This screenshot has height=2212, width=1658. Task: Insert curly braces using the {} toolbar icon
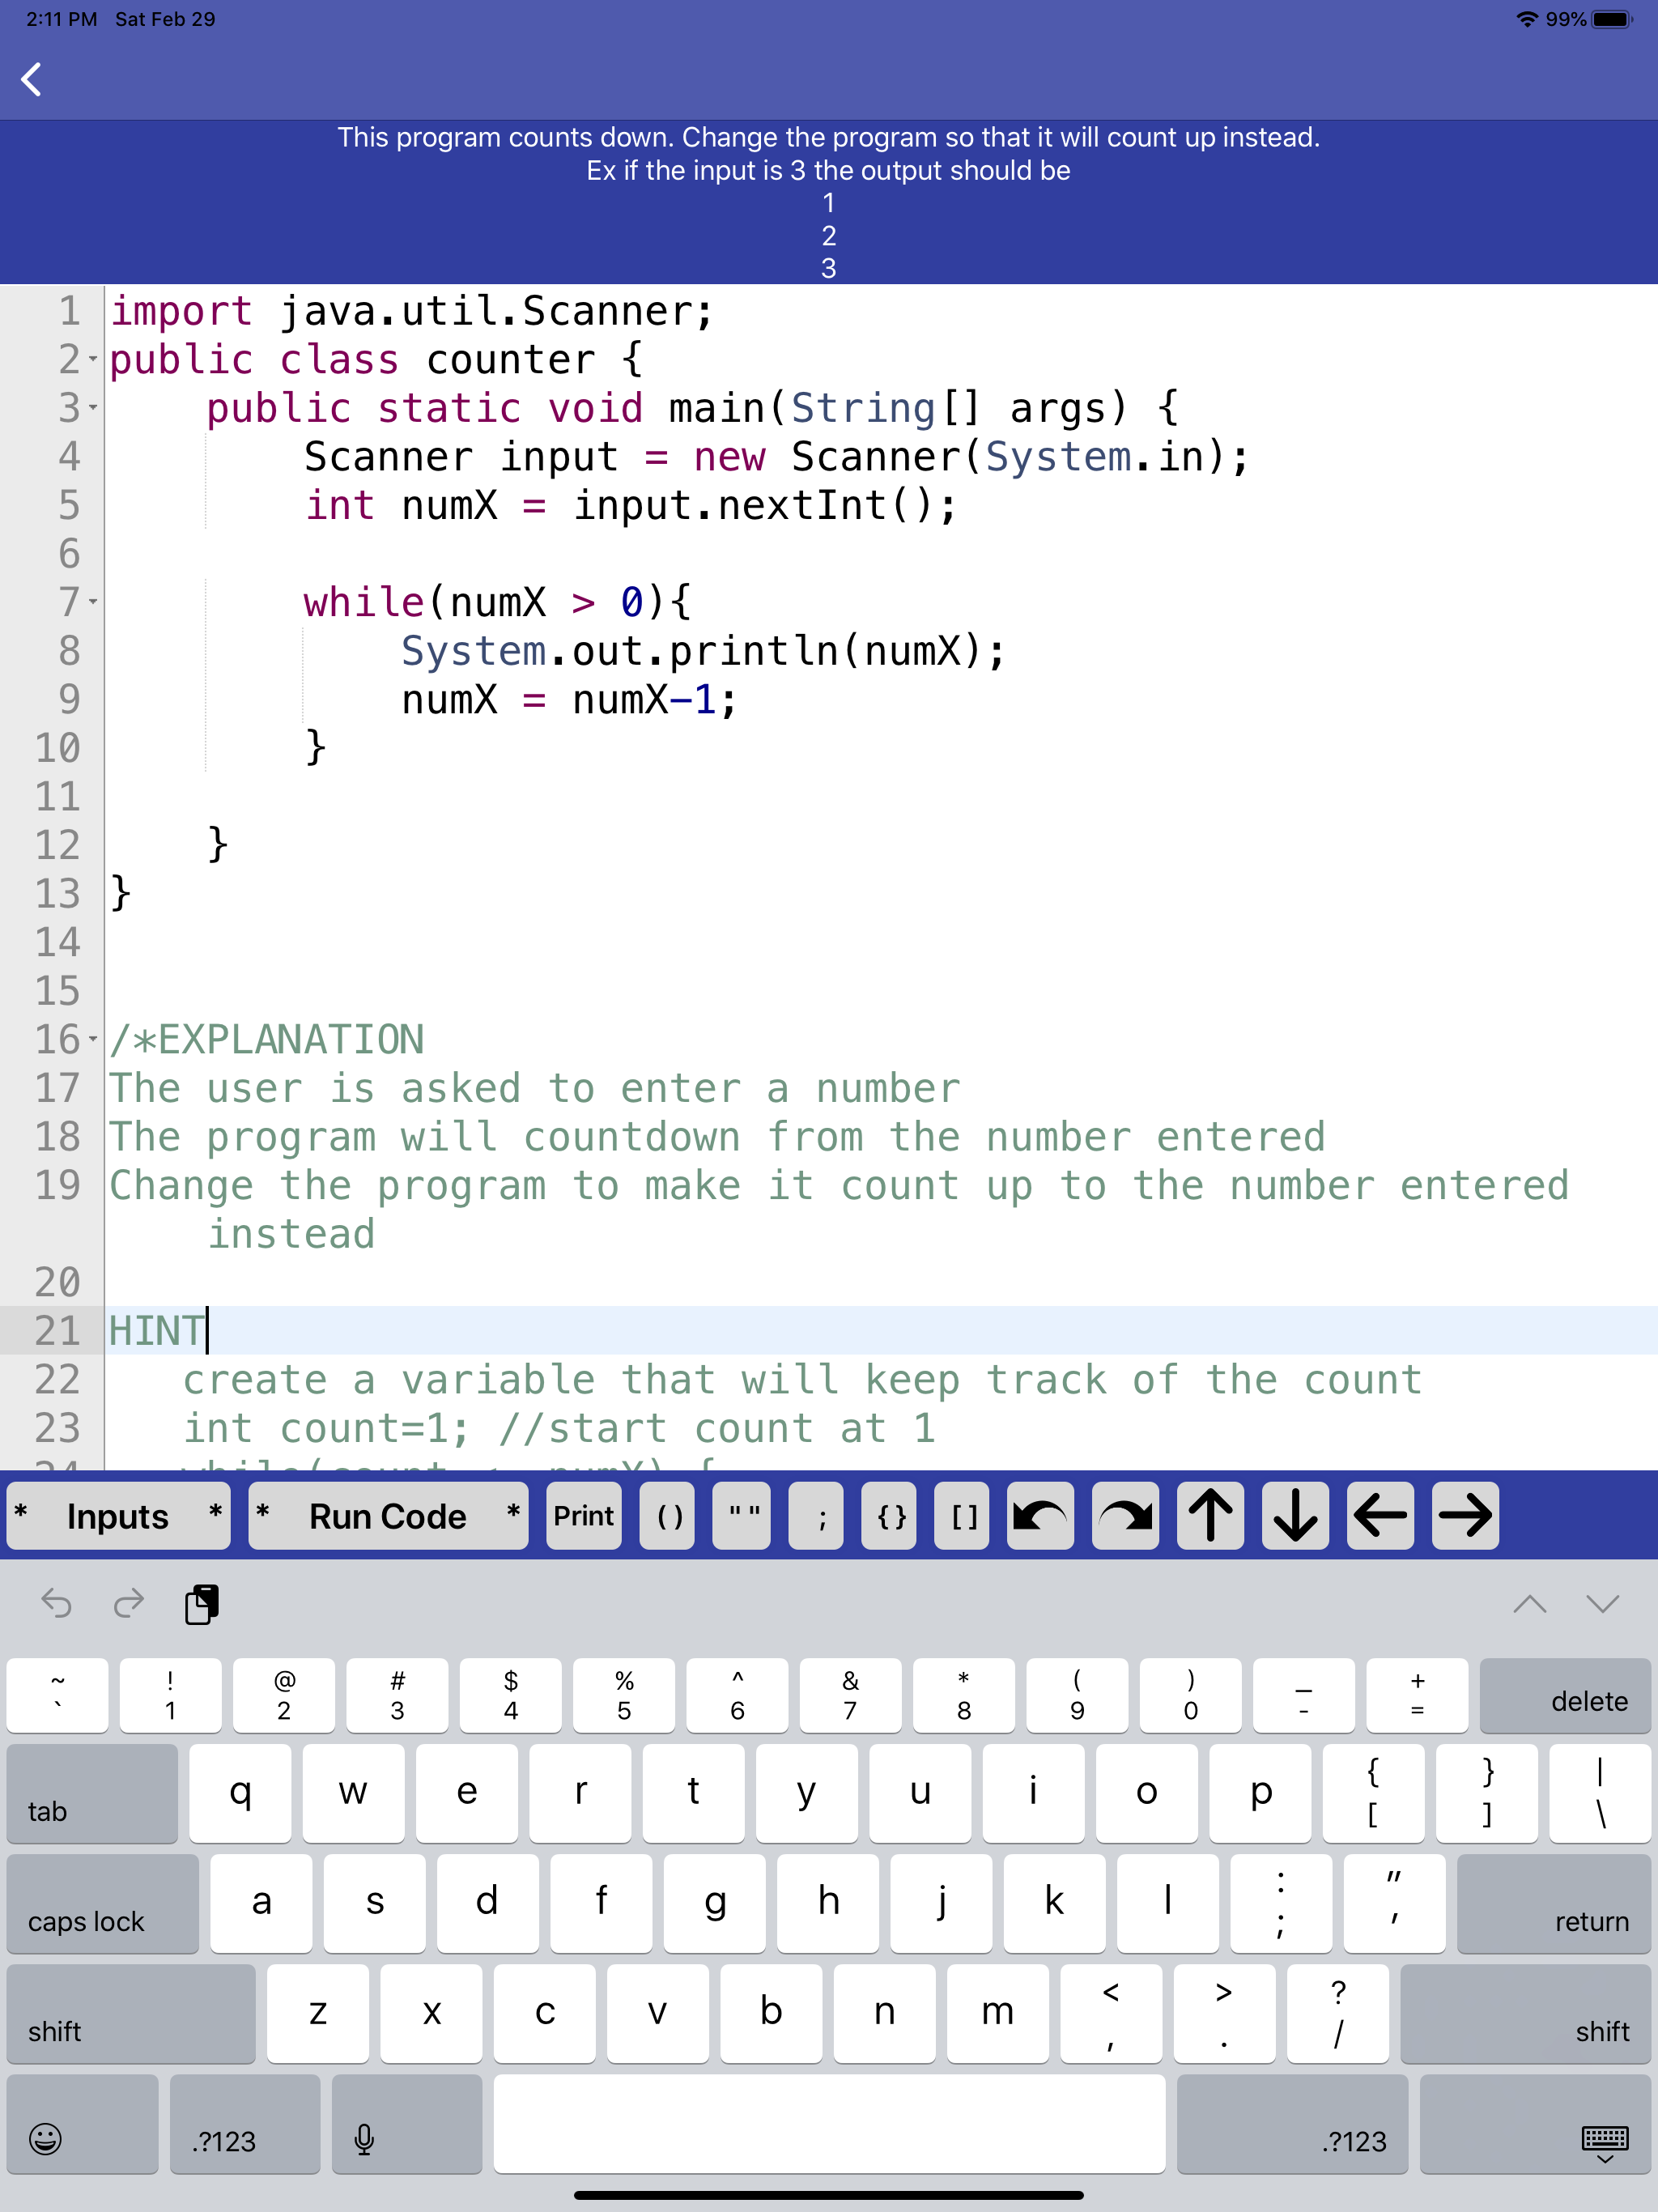[x=889, y=1516]
